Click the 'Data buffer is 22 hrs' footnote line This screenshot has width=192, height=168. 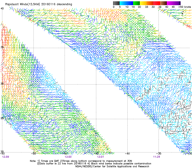point(94,164)
